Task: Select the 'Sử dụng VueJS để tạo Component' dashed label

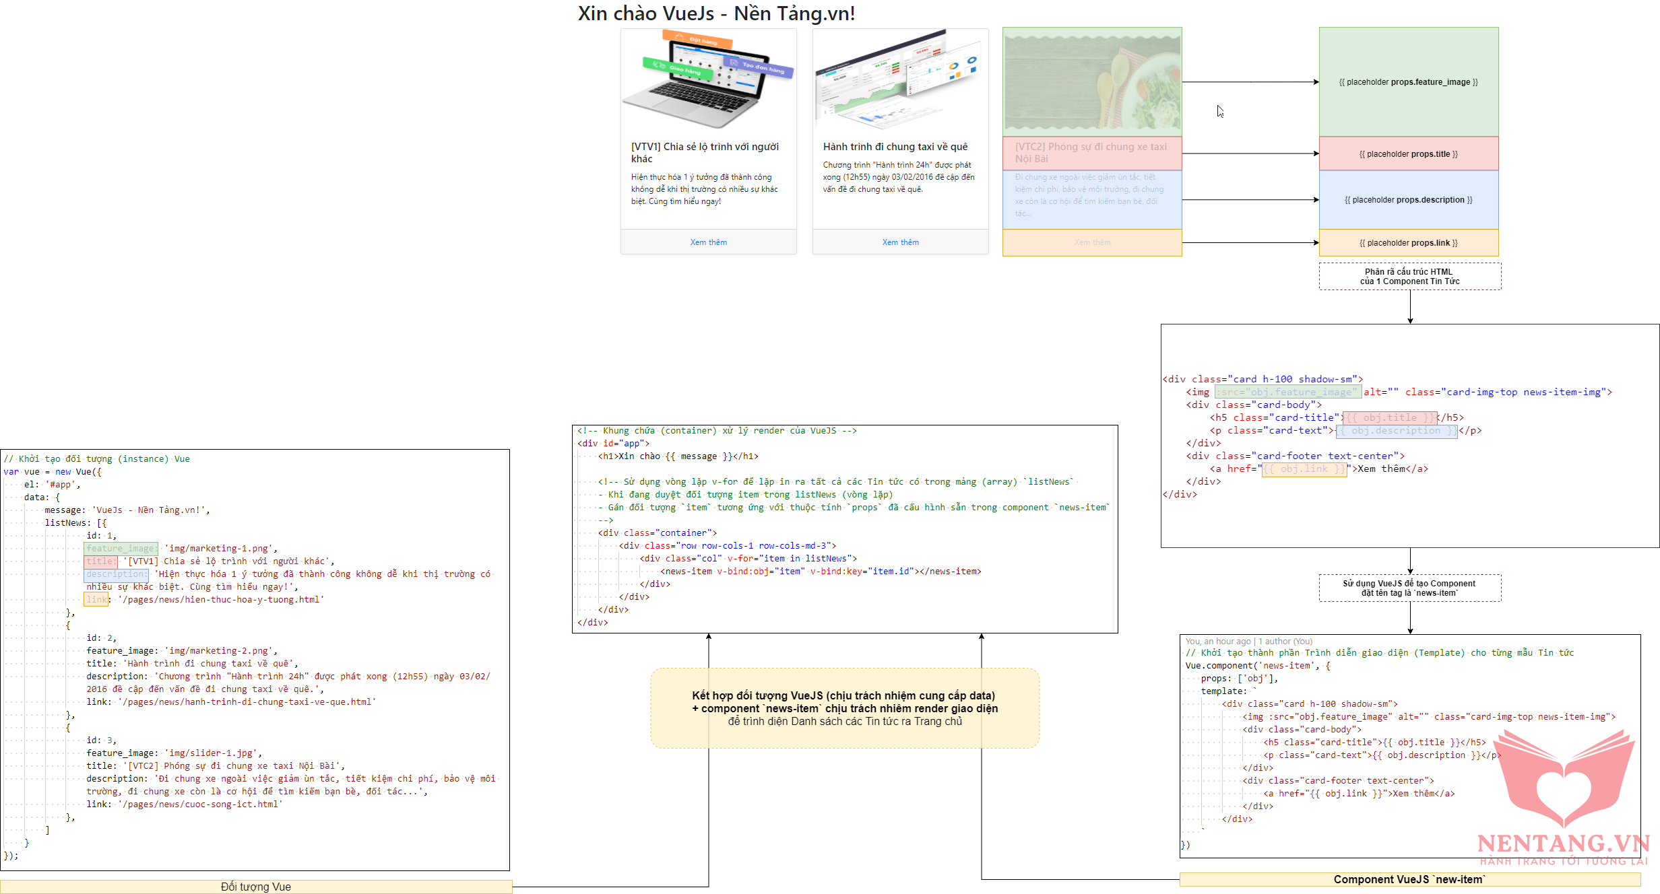Action: coord(1409,588)
